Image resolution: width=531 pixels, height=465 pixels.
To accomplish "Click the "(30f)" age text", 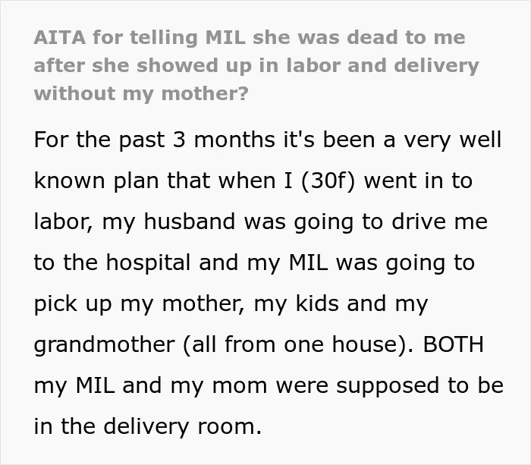I will coord(328,181).
